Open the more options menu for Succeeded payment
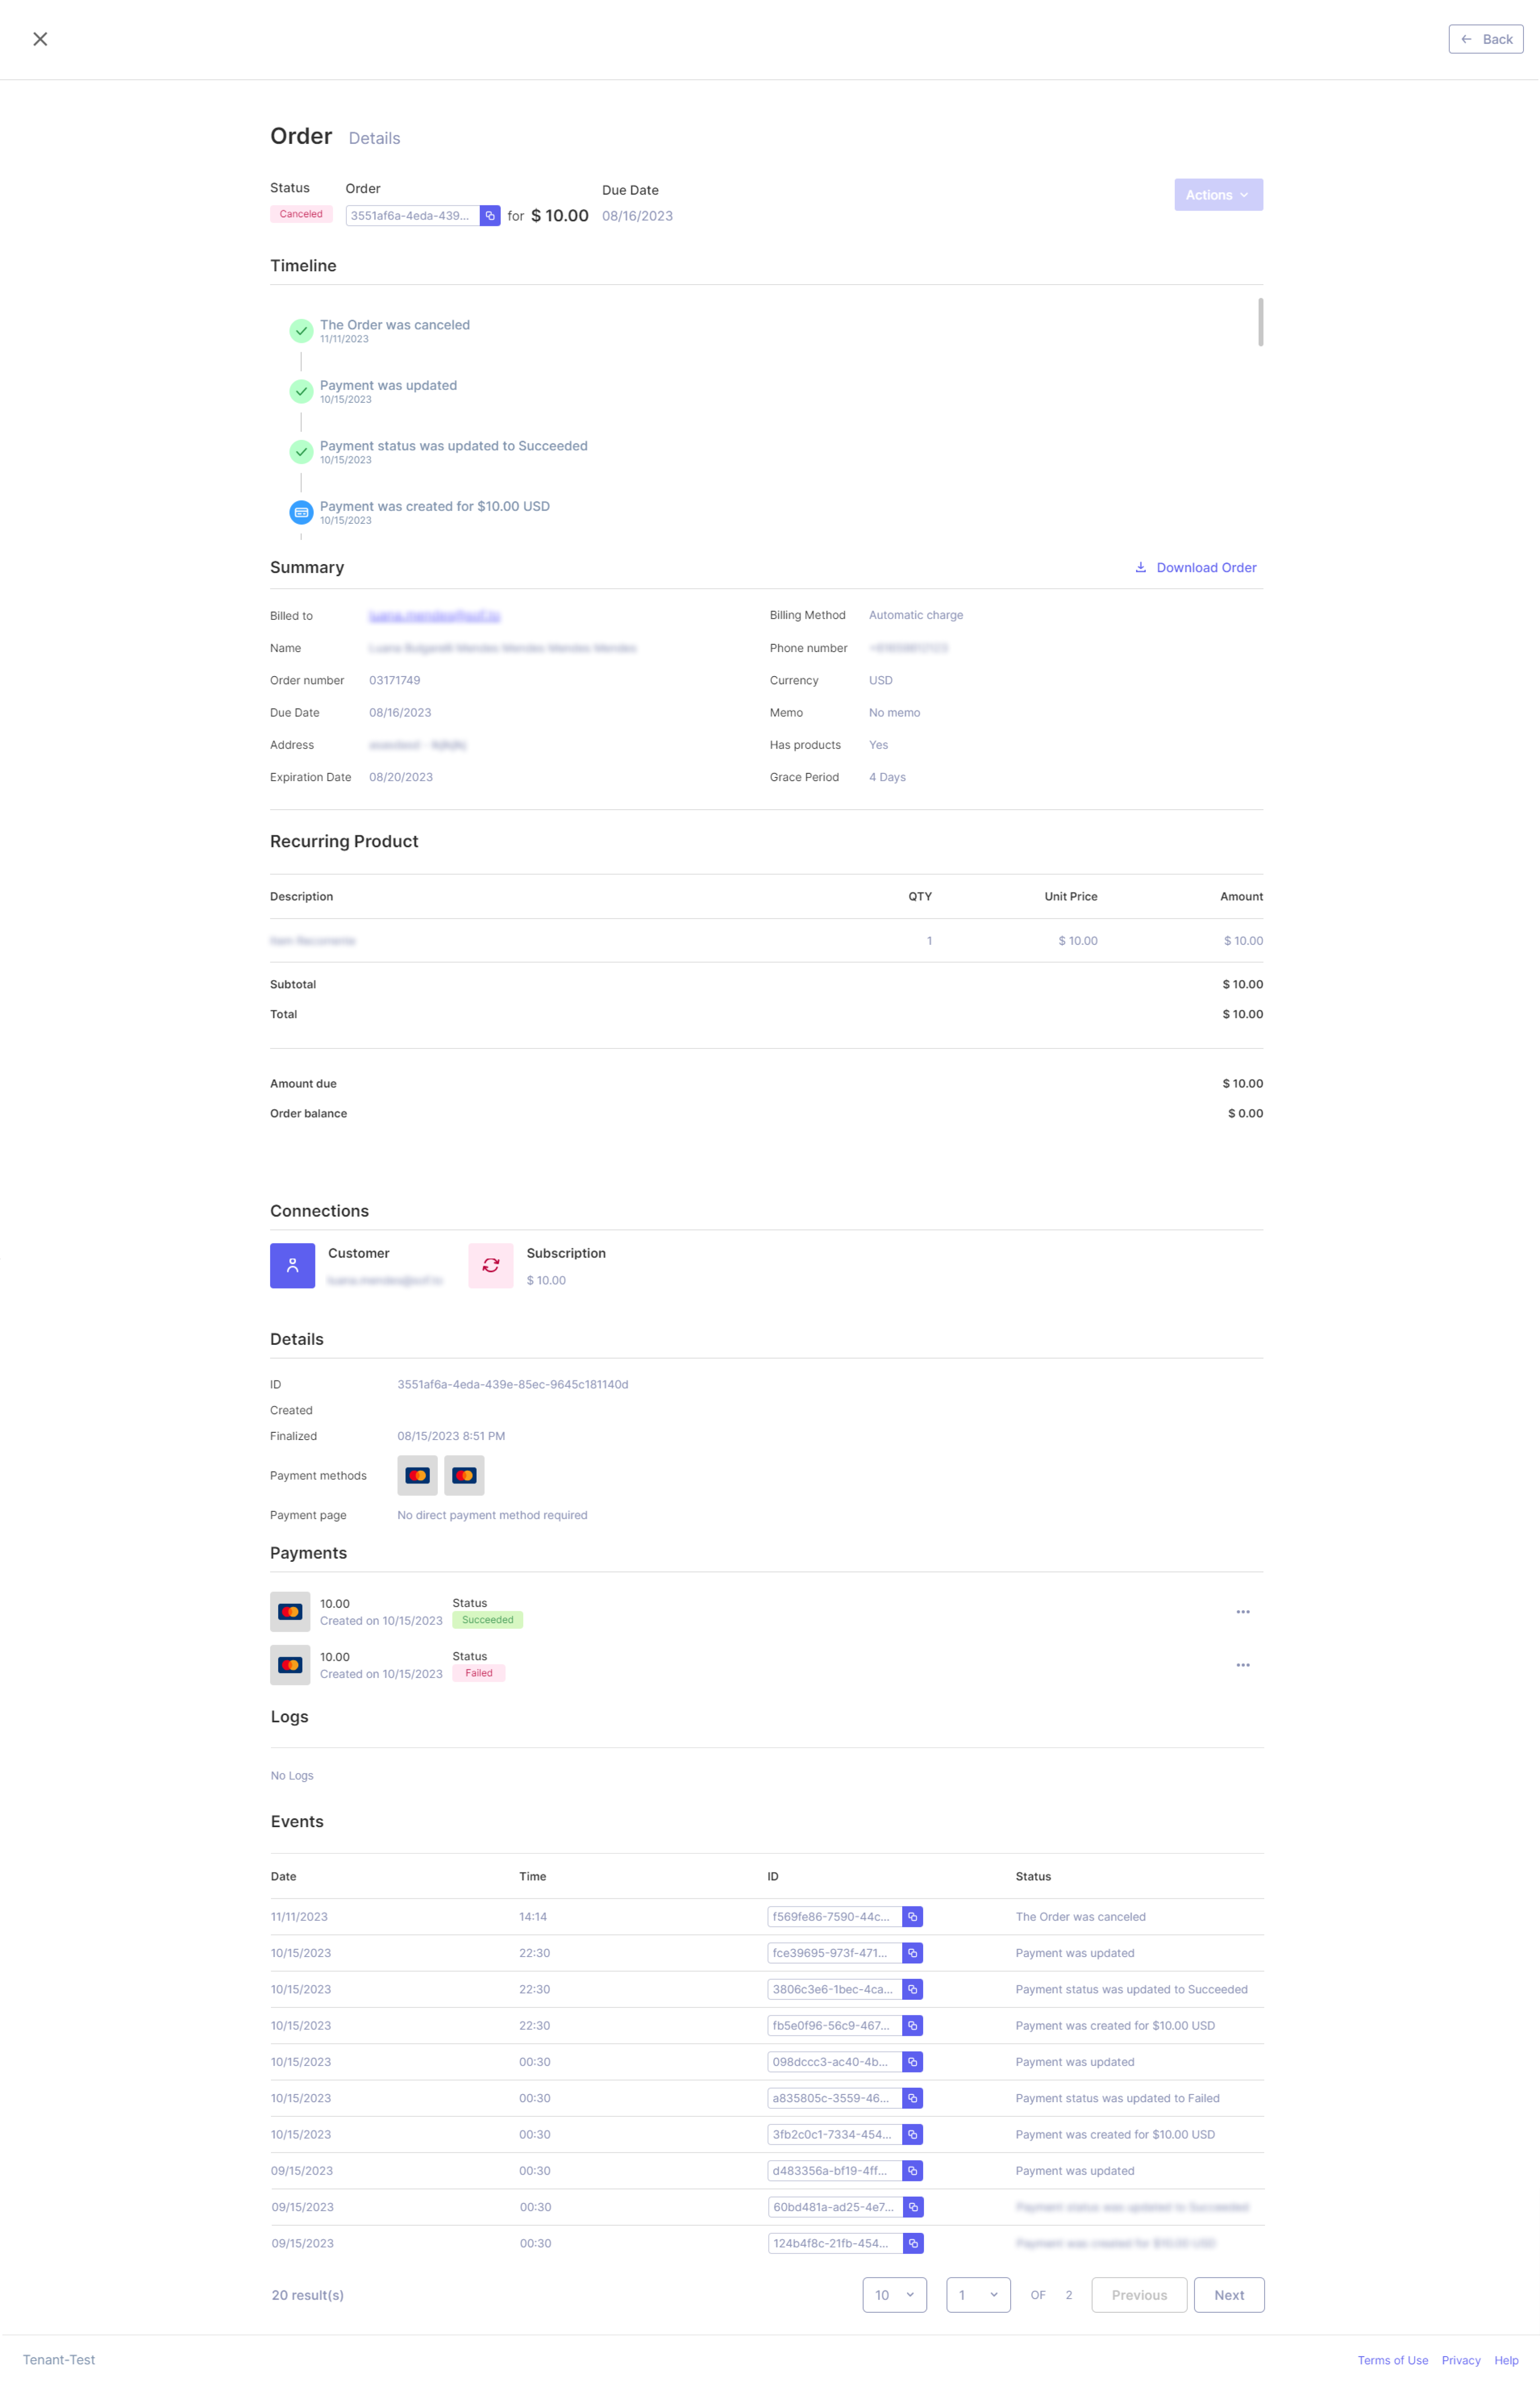The width and height of the screenshot is (1540, 2382). pyautogui.click(x=1243, y=1612)
